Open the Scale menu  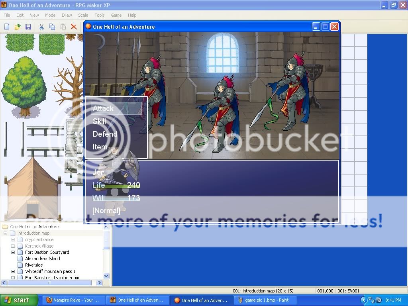pyautogui.click(x=83, y=15)
